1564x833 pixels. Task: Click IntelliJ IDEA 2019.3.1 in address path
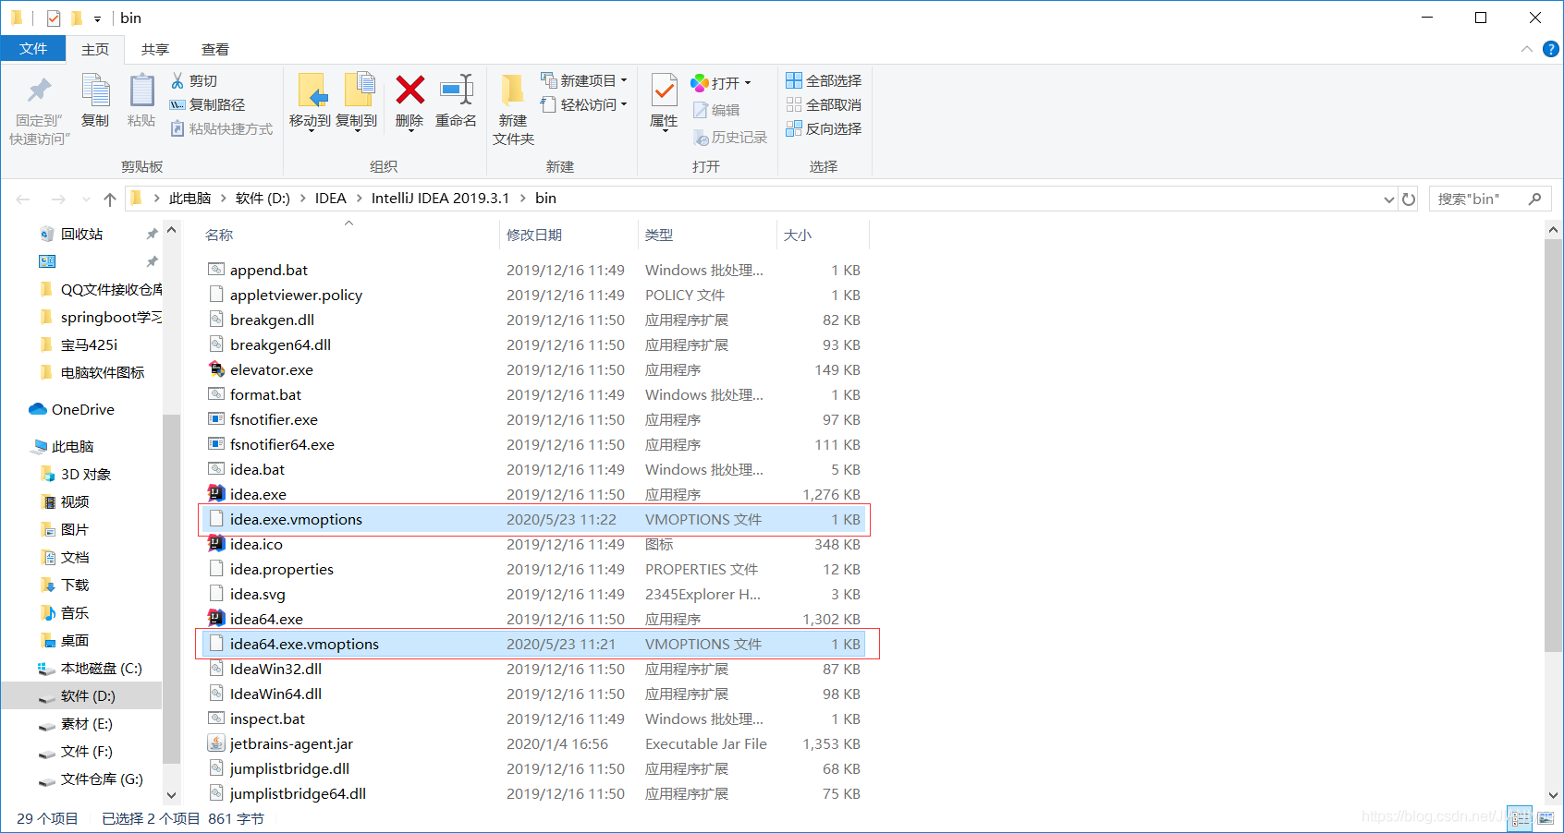tap(440, 199)
